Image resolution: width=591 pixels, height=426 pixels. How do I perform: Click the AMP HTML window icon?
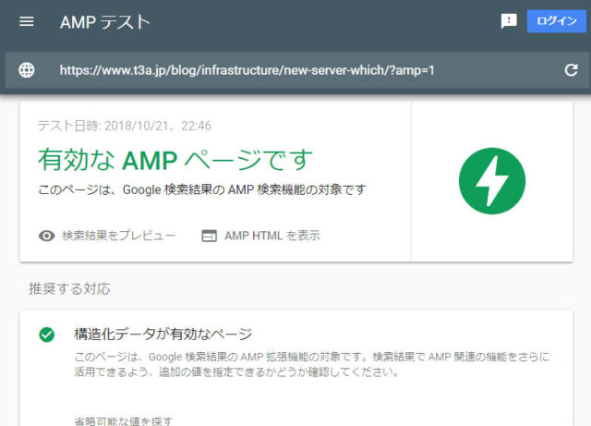coord(210,236)
